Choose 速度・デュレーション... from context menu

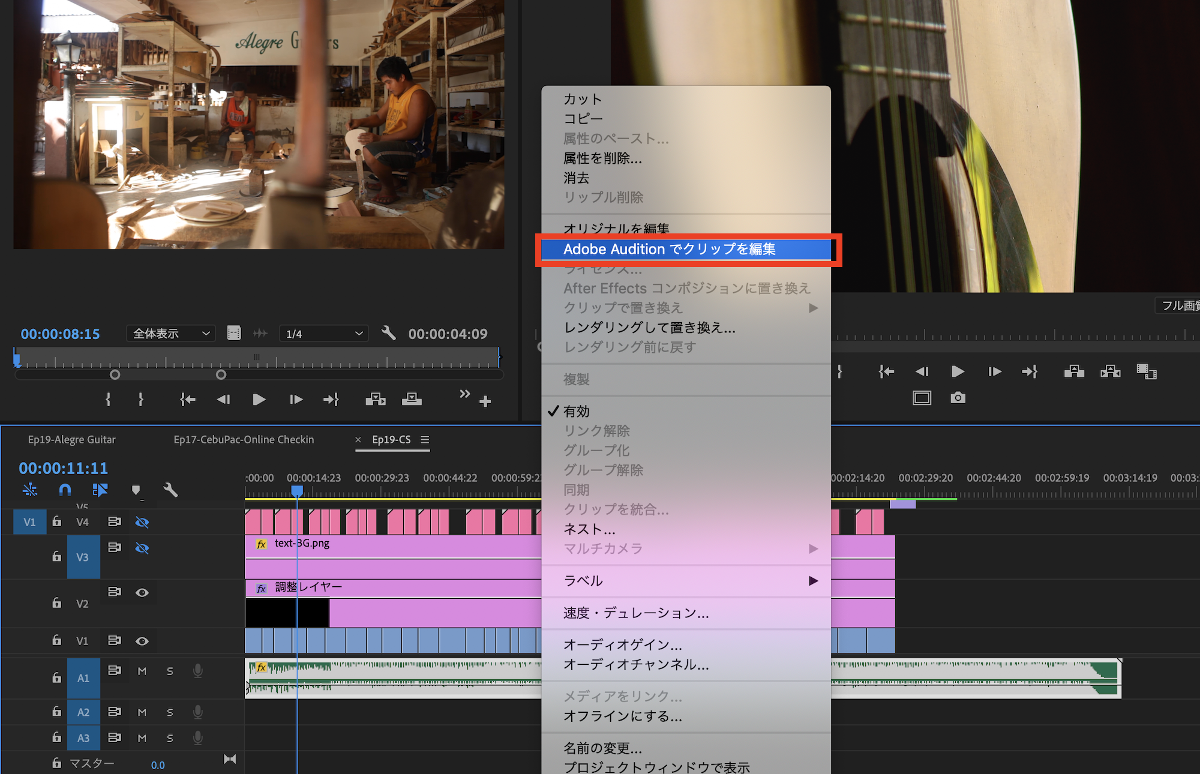point(636,613)
